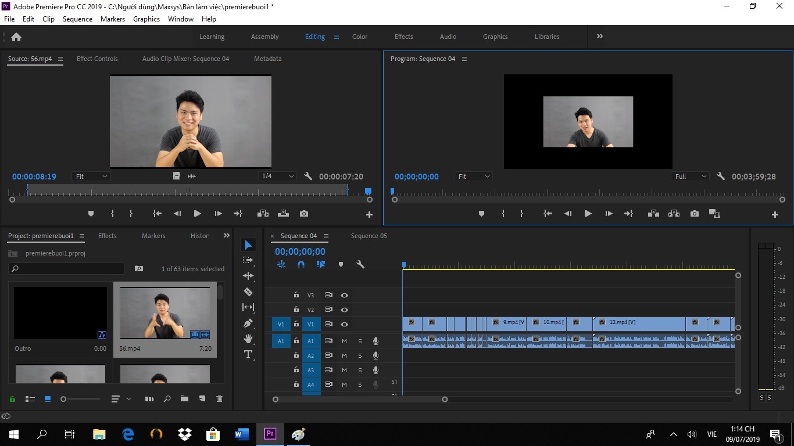Step forward one frame in Program monitor
794x446 pixels.
click(x=609, y=214)
